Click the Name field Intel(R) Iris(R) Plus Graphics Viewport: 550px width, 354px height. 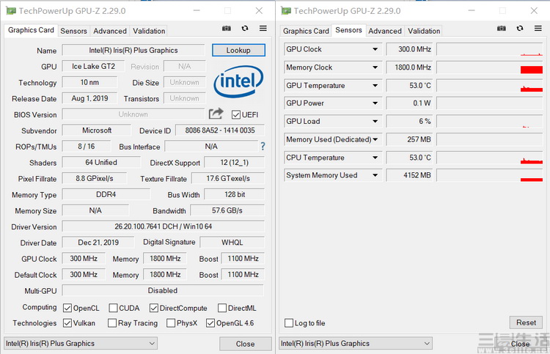point(133,50)
